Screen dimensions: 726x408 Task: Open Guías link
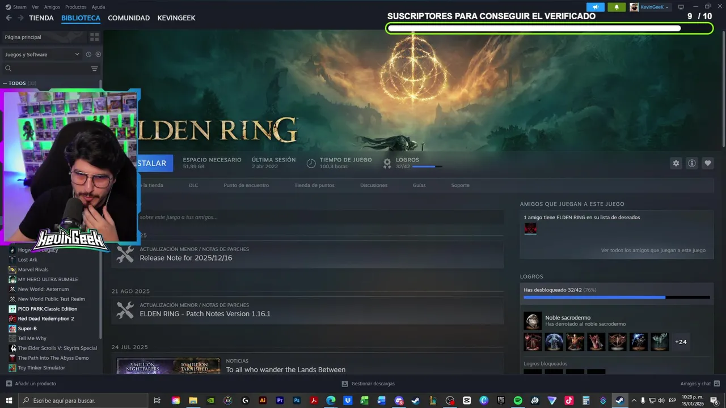point(419,185)
